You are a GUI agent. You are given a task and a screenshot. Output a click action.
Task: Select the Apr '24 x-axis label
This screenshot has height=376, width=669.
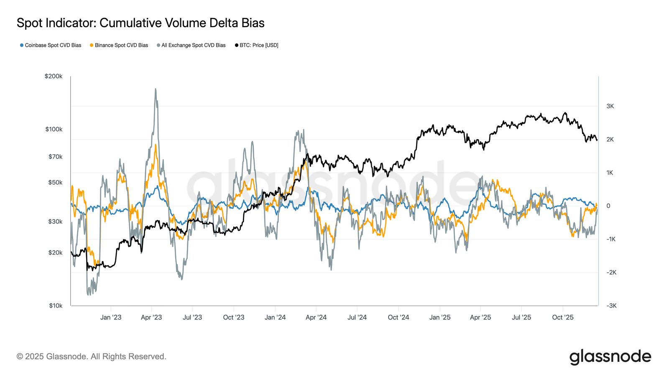(316, 318)
